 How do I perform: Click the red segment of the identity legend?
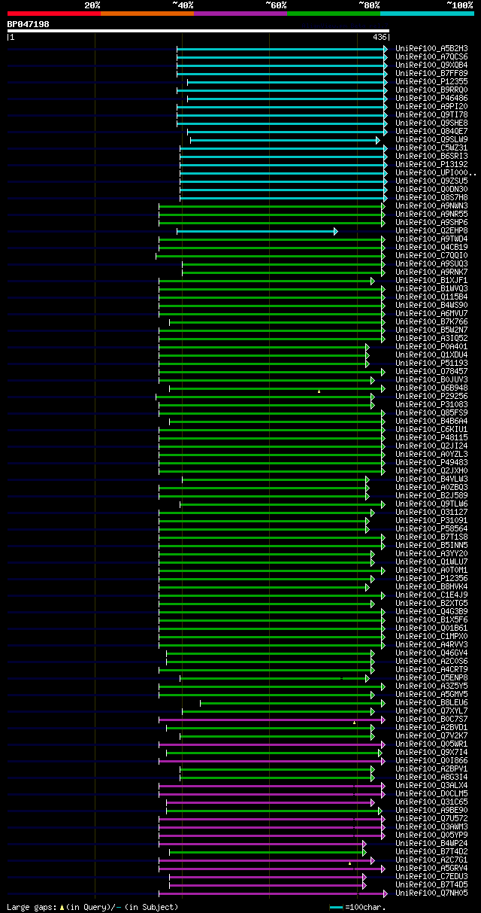tap(54, 14)
